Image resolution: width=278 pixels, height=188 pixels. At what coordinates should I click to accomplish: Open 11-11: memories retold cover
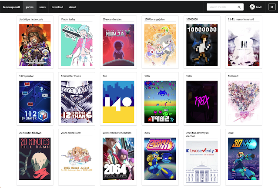pyautogui.click(x=244, y=45)
